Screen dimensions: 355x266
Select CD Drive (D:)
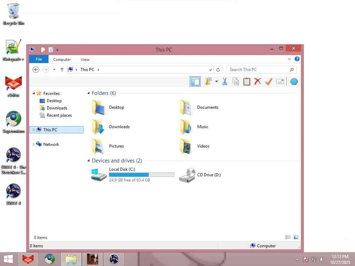coord(200,175)
